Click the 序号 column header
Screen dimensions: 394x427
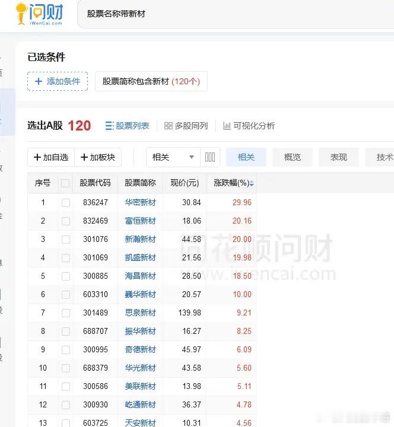(x=43, y=183)
